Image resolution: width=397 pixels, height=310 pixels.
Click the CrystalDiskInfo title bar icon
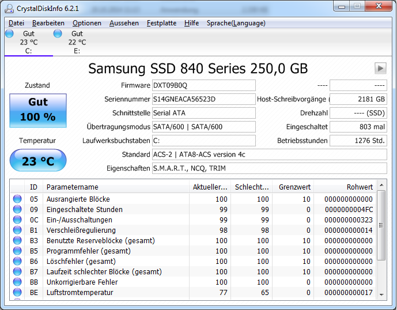[x=9, y=9]
